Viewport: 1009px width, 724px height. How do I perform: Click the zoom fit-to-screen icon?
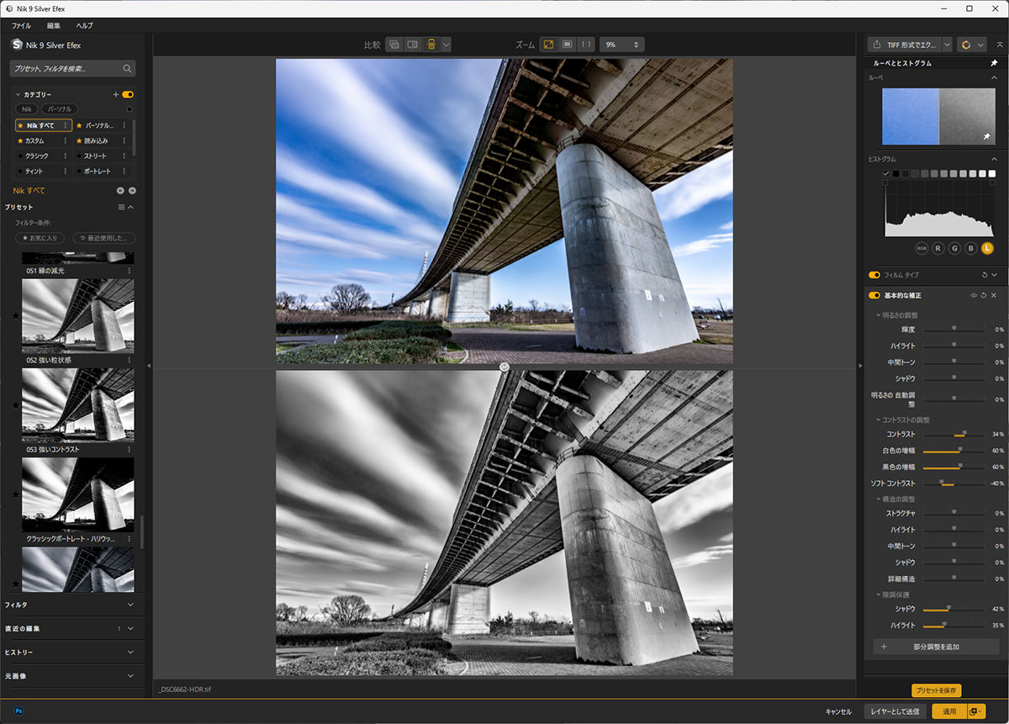coord(548,45)
